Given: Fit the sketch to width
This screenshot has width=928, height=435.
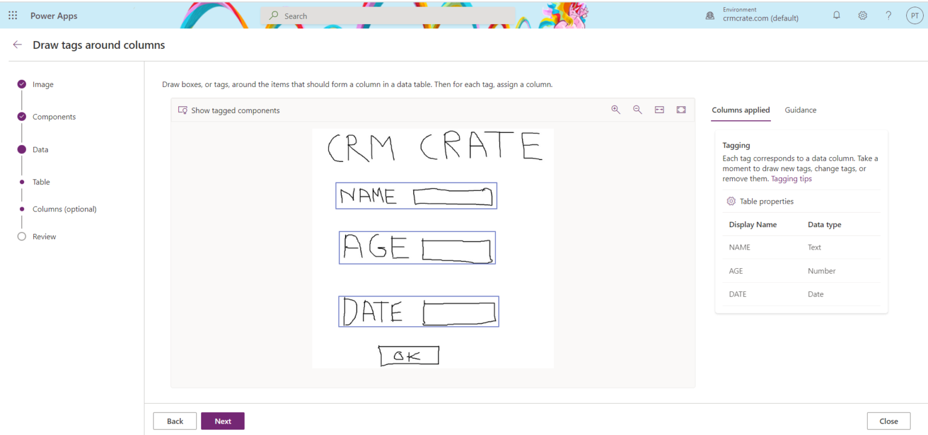Looking at the screenshot, I should click(x=659, y=109).
